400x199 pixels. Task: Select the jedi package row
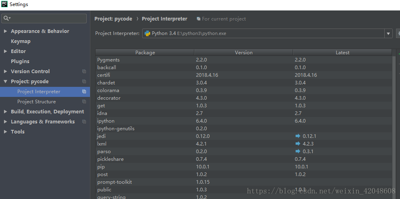[x=244, y=136]
